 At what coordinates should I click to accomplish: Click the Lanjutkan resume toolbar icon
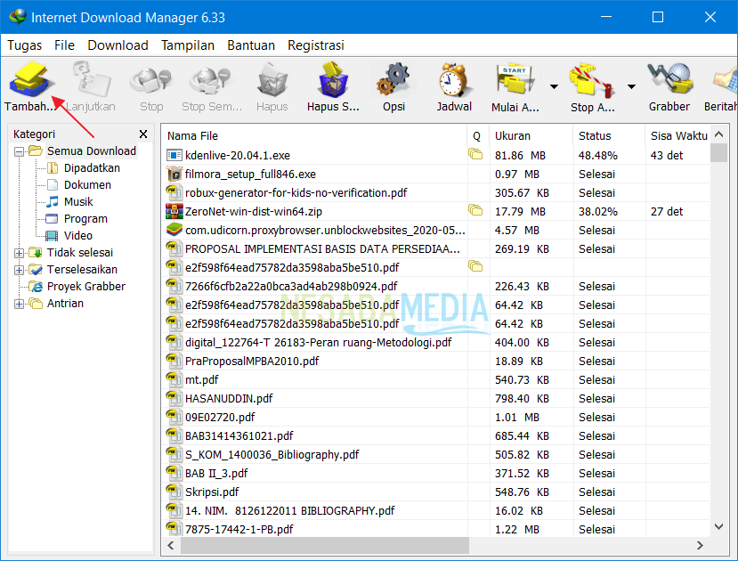point(91,79)
